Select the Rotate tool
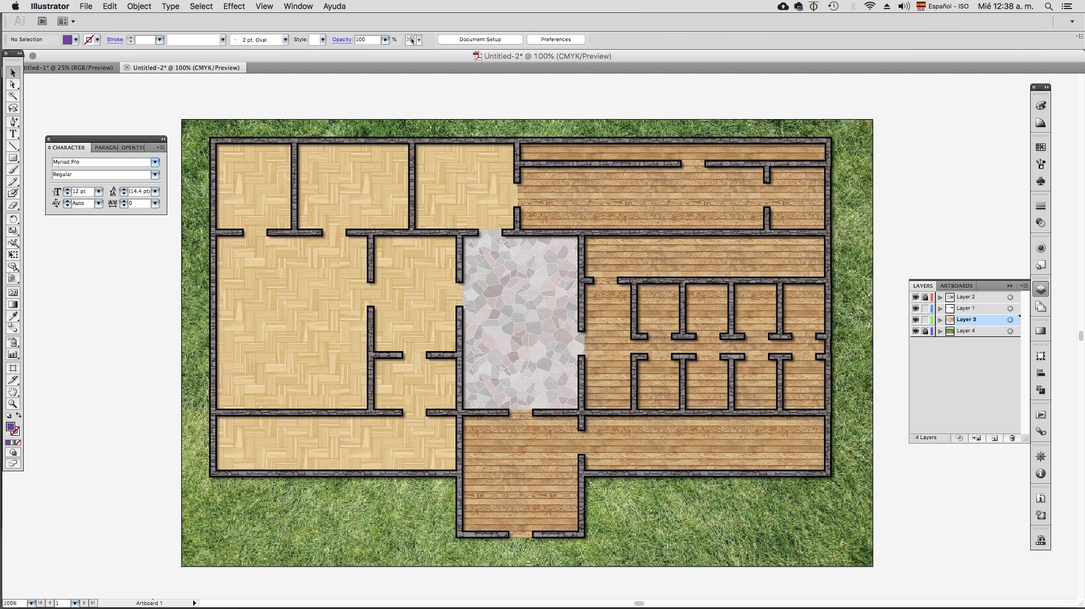 13,219
